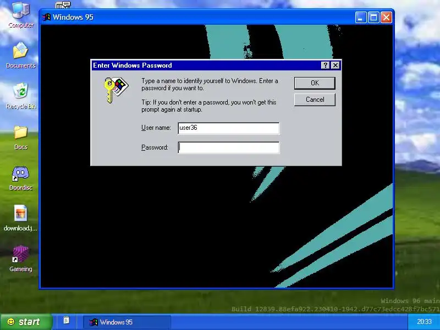Launch the Doordisc shortcut
Image resolution: width=440 pixels, height=330 pixels.
tap(21, 178)
